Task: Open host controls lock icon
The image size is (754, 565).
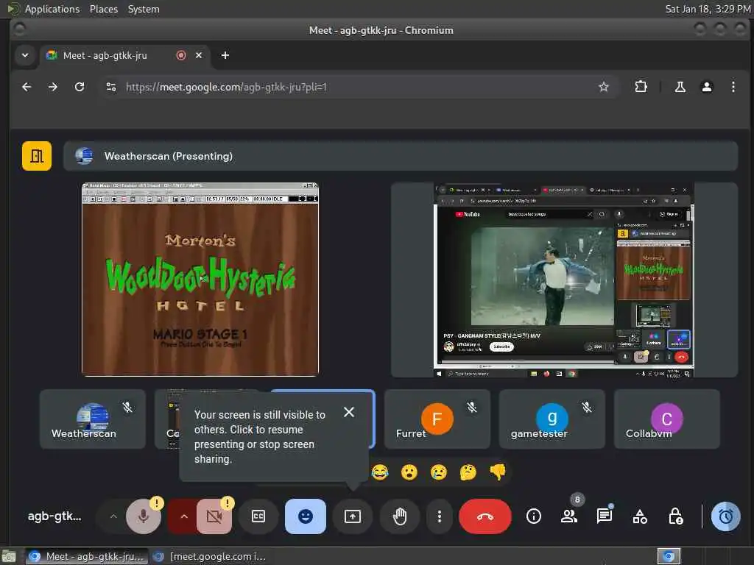Action: (676, 516)
